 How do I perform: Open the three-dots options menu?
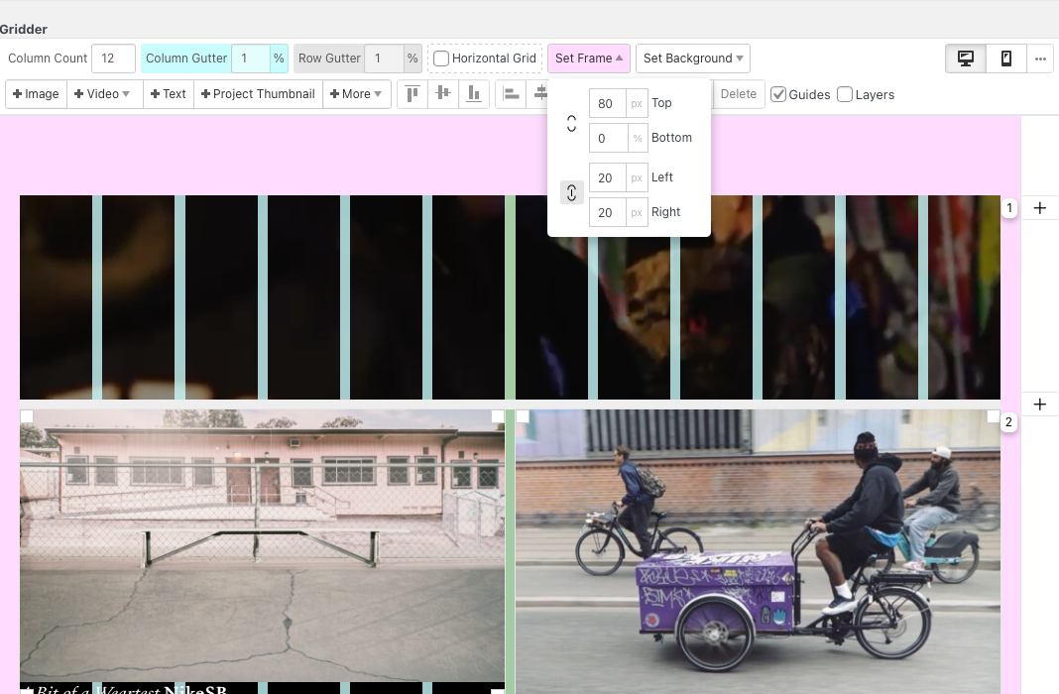(x=1039, y=58)
